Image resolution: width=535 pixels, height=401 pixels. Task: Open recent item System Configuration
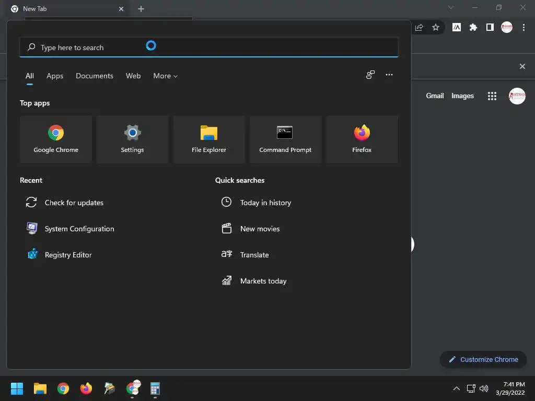tap(71, 229)
